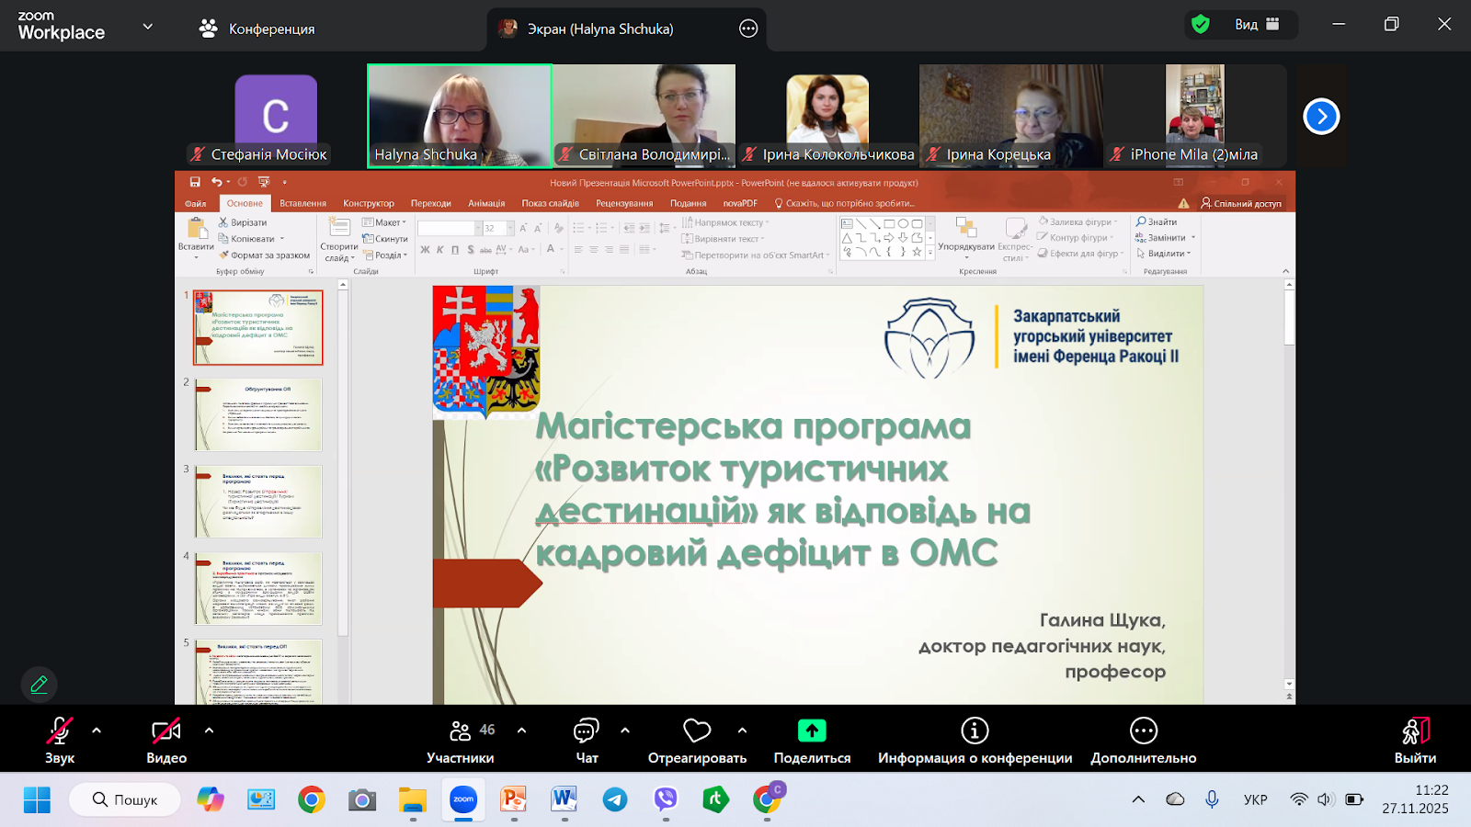Switch to the Конференция tab
The width and height of the screenshot is (1471, 827).
(257, 29)
